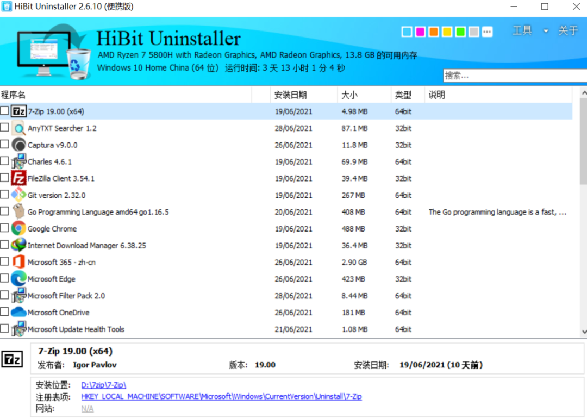Viewport: 587px width, 418px height.
Task: Click the Git version 2.32.0 icon
Action: coord(19,195)
